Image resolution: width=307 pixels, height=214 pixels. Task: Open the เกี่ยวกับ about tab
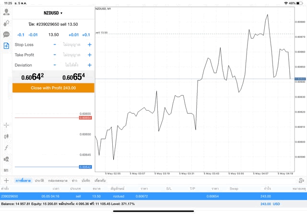(100, 180)
